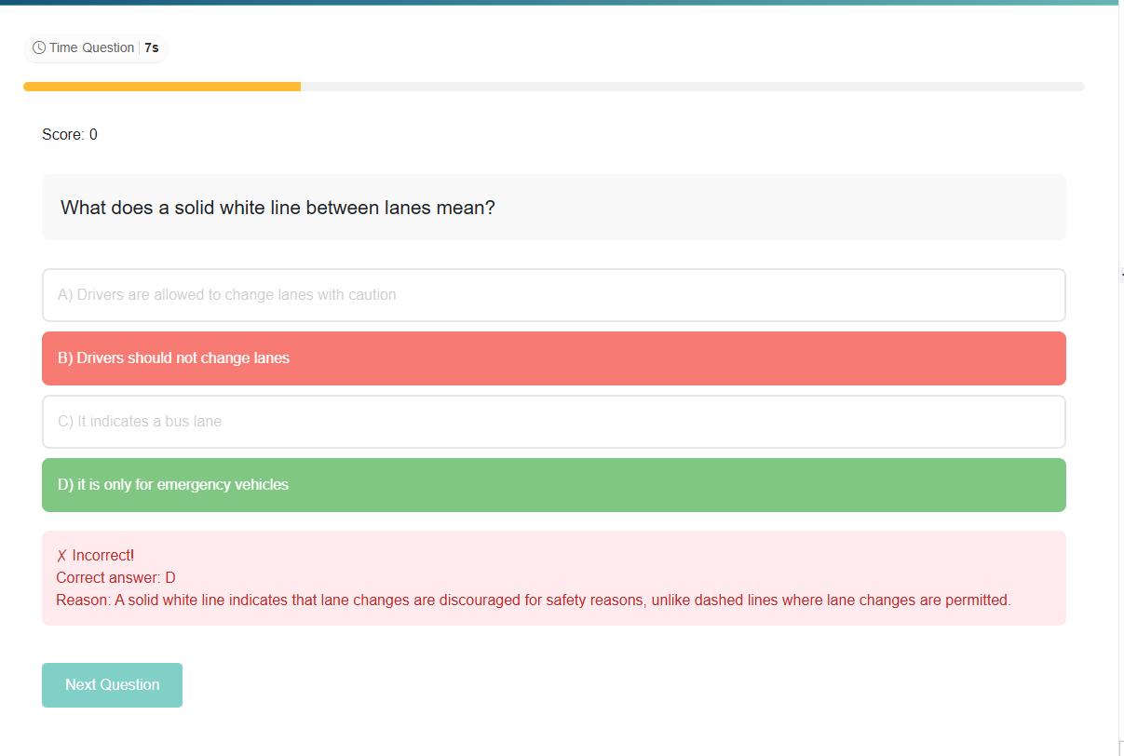
Task: Click the Time Question label
Action: click(91, 47)
